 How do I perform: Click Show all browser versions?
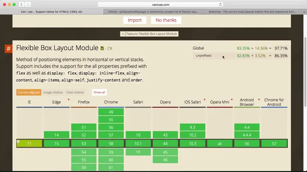tap(99, 92)
